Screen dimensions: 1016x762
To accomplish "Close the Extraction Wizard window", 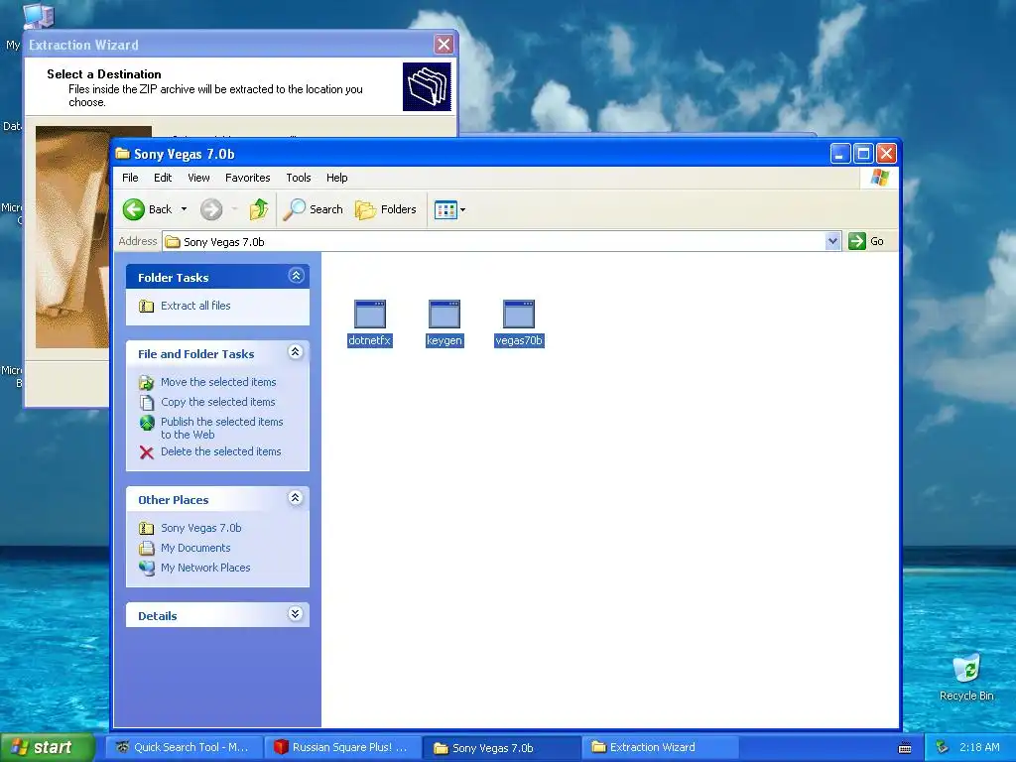I will point(444,44).
